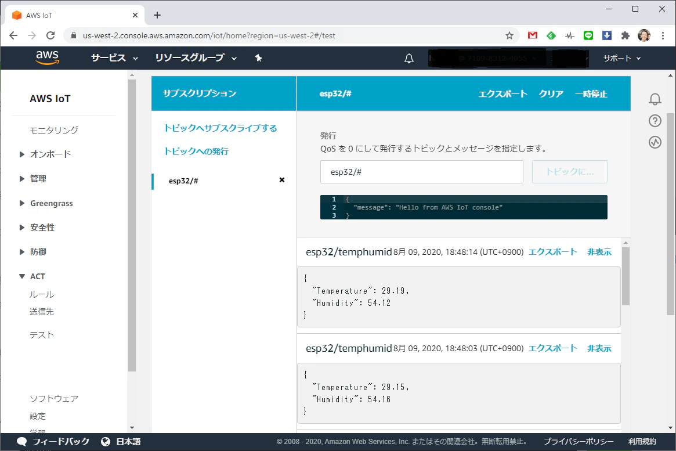Click the sidebar scrollbar down arrow

coord(132,428)
